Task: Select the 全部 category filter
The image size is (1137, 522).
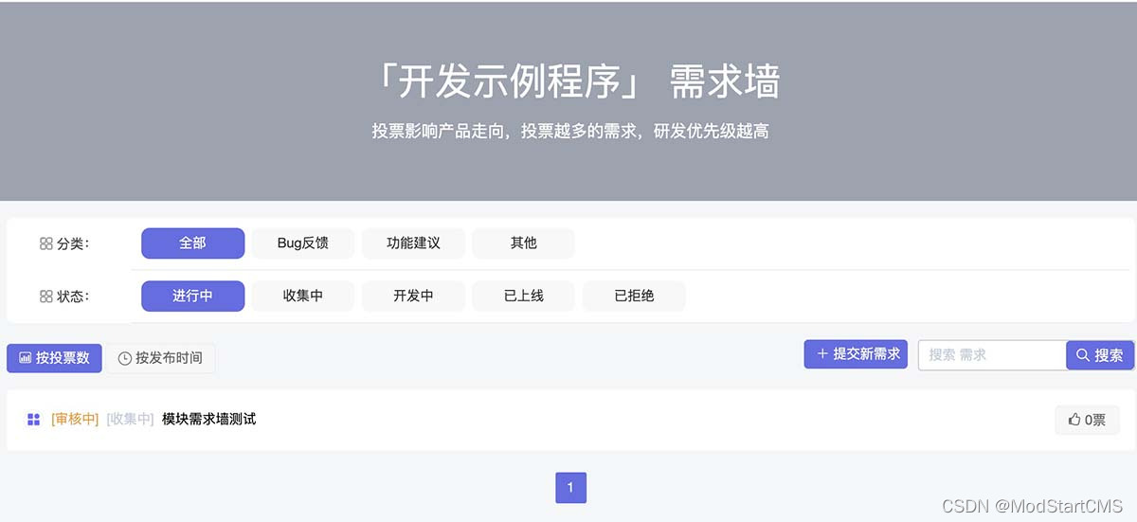Action: (x=193, y=243)
